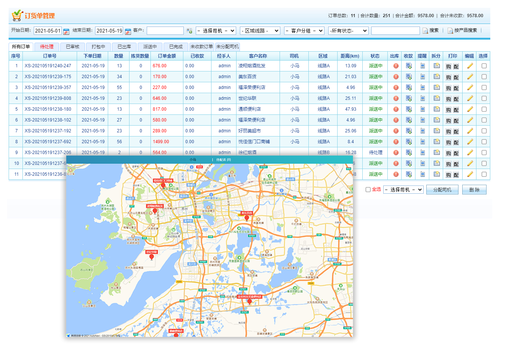This screenshot has width=512, height=353.
Task: Click 出库 icon for order row 10
Action: point(396,163)
